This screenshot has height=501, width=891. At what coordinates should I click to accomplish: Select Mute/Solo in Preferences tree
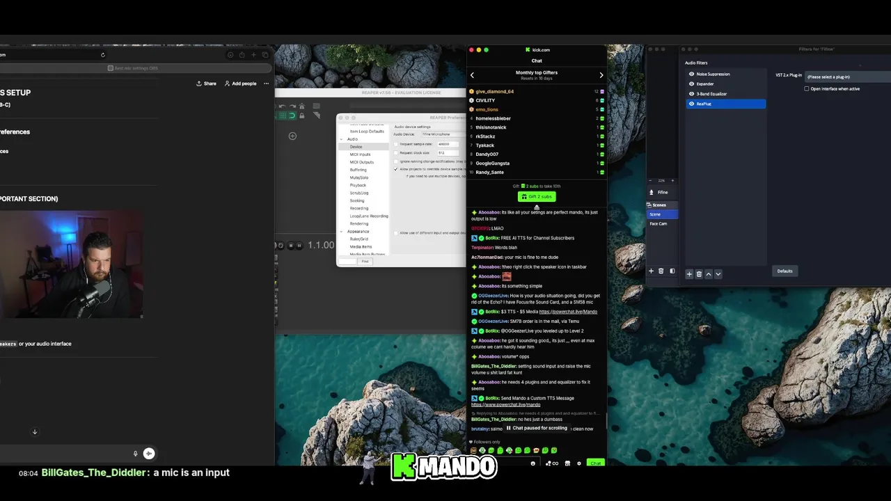pyautogui.click(x=359, y=177)
